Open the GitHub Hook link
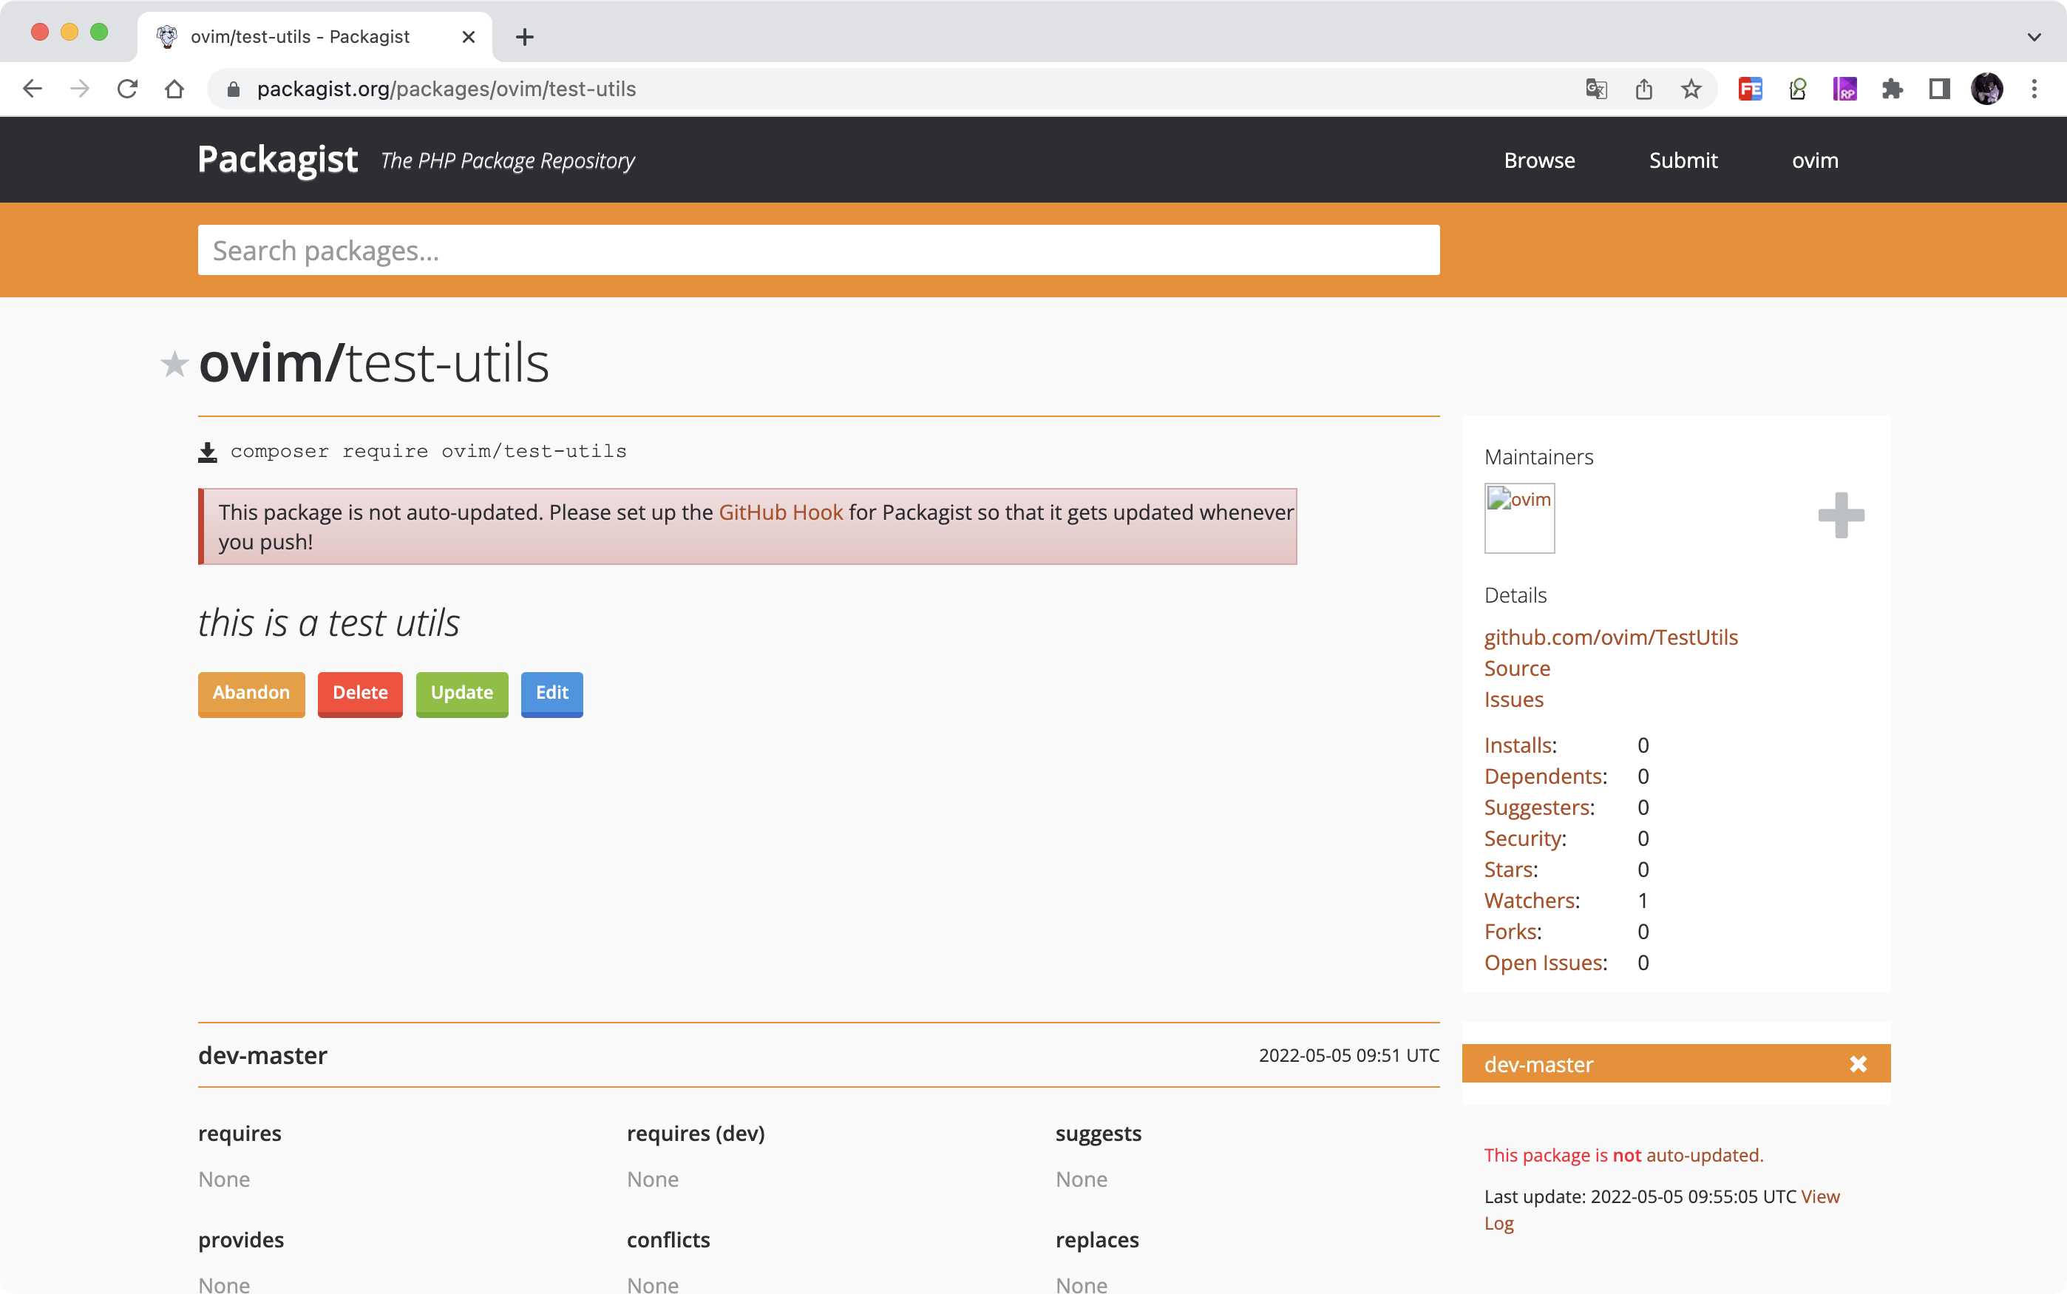2067x1294 pixels. [780, 512]
